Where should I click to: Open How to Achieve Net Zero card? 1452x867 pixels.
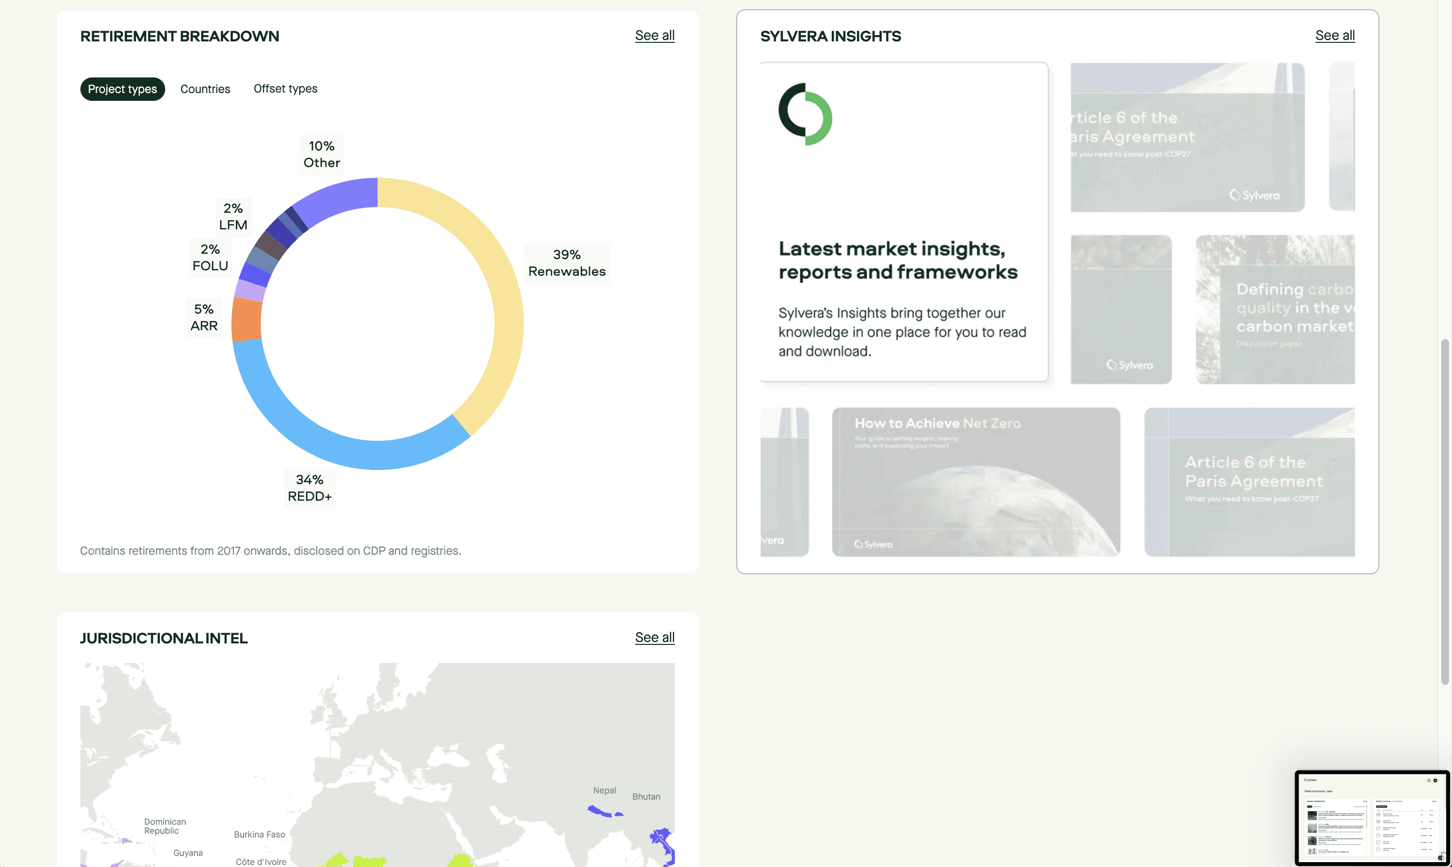tap(976, 482)
